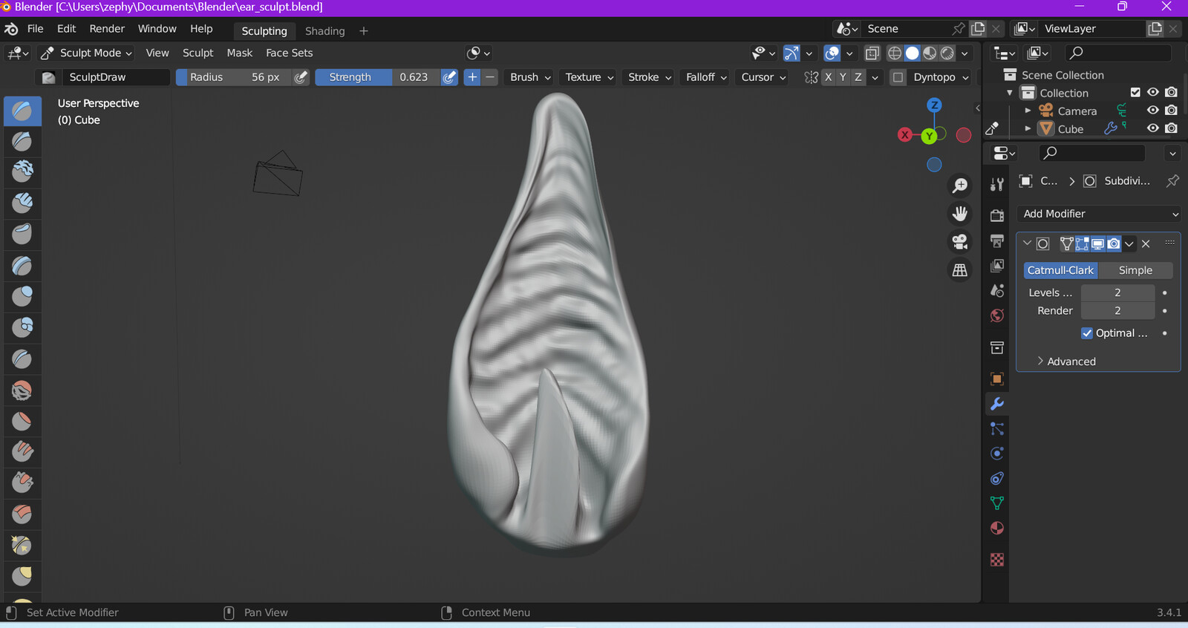Viewport: 1188px width, 628px height.
Task: Select the Inflate sculpt brush
Action: tap(22, 297)
